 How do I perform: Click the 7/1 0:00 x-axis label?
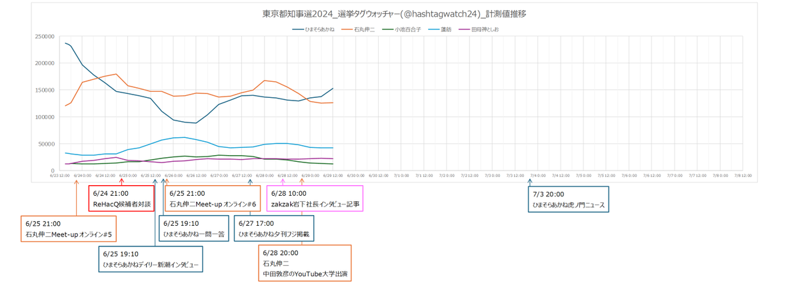coord(401,176)
